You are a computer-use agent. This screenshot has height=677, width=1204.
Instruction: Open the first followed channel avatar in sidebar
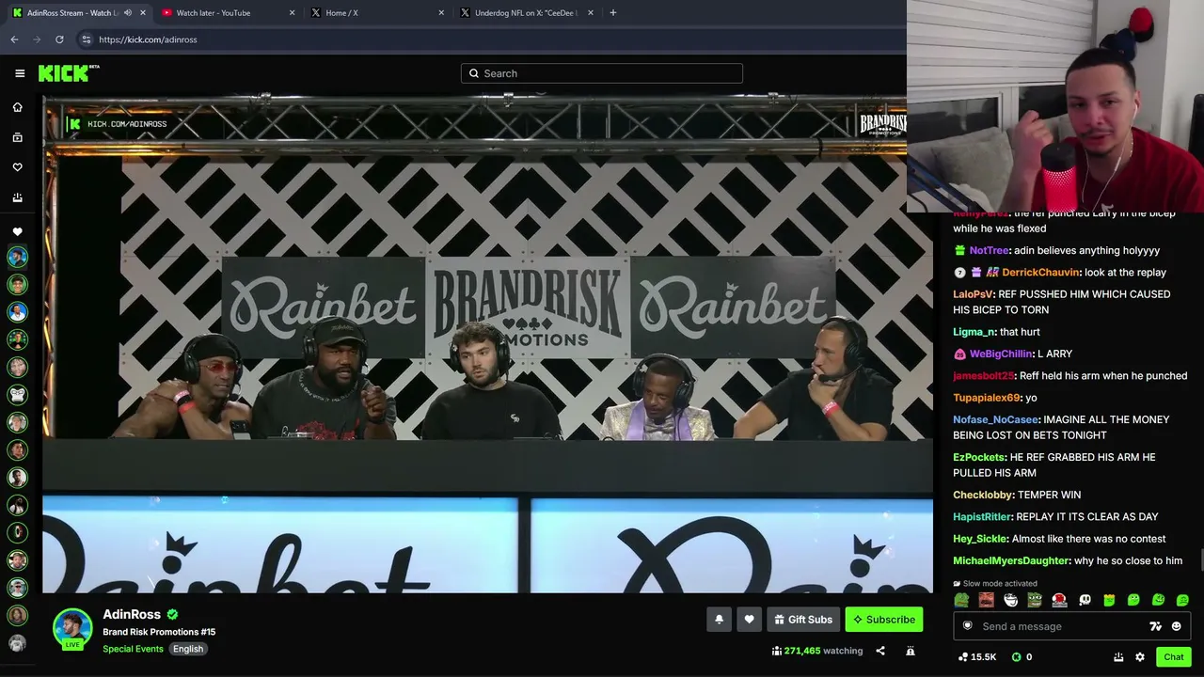click(17, 257)
